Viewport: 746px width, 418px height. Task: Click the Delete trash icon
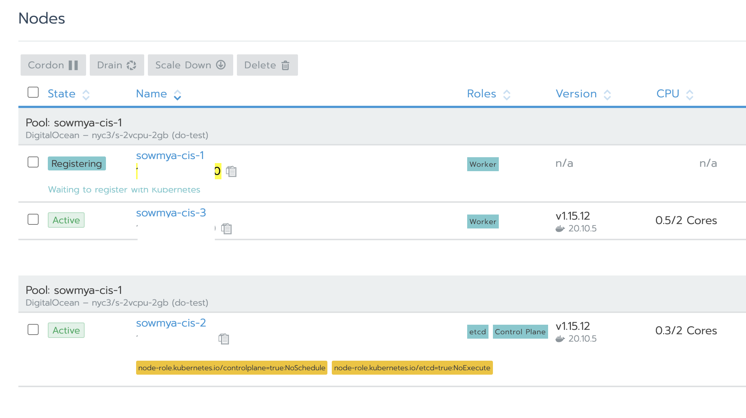click(x=285, y=65)
